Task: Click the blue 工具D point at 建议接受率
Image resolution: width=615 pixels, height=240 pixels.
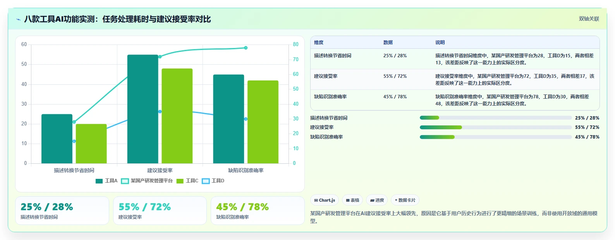Action: (160, 111)
